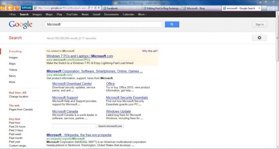Open Custom range time filter

pos(18,146)
